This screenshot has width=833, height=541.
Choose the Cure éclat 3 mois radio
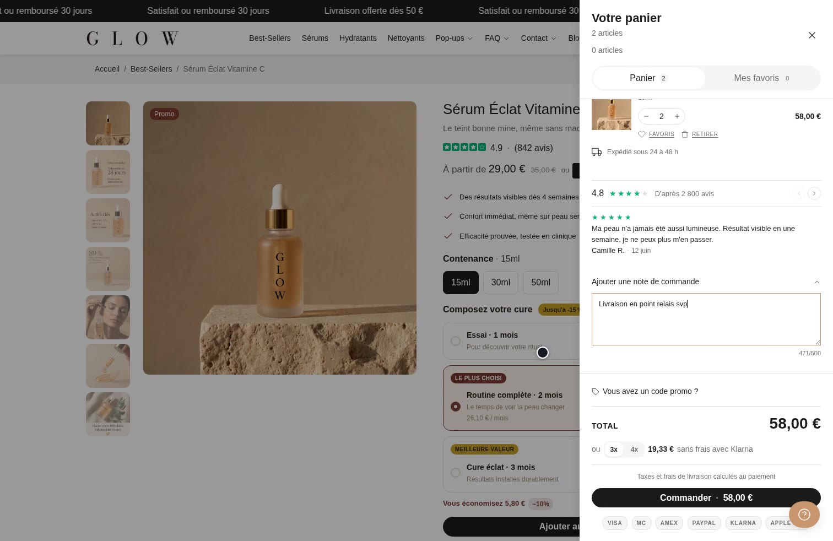(x=456, y=473)
